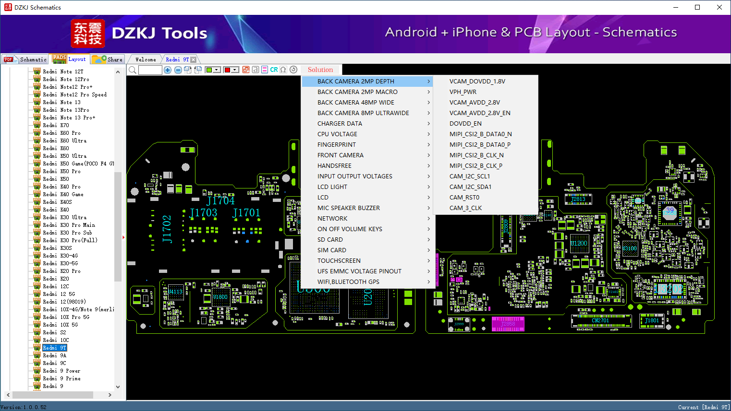The width and height of the screenshot is (731, 411).
Task: Click the icon beside Redmi K40 Game
Action: tap(37, 194)
